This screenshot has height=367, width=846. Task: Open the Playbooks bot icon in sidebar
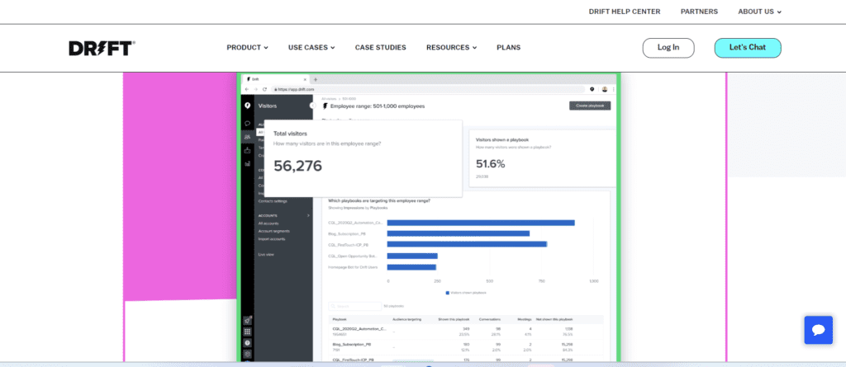click(247, 150)
